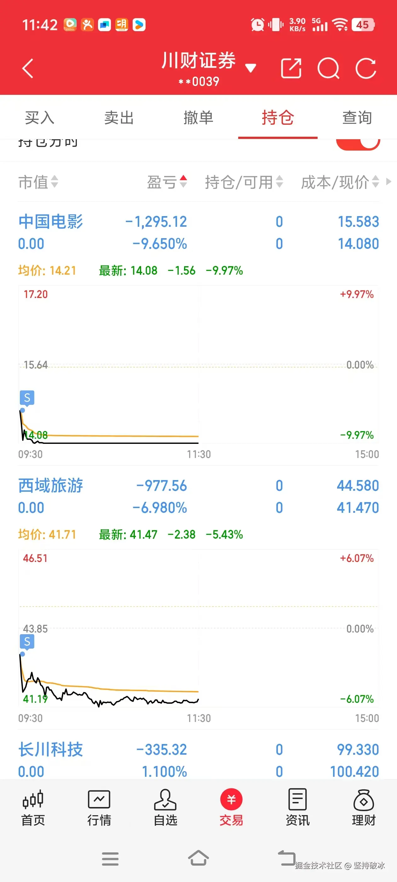Expand the 川财证券 account dropdown
This screenshot has height=882, width=397.
tap(251, 68)
